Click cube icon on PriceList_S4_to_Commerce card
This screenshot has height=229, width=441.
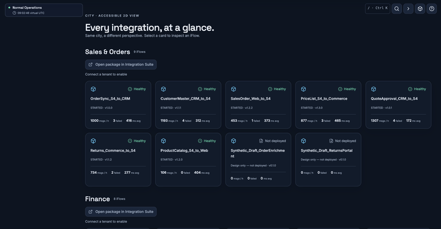[303, 89]
